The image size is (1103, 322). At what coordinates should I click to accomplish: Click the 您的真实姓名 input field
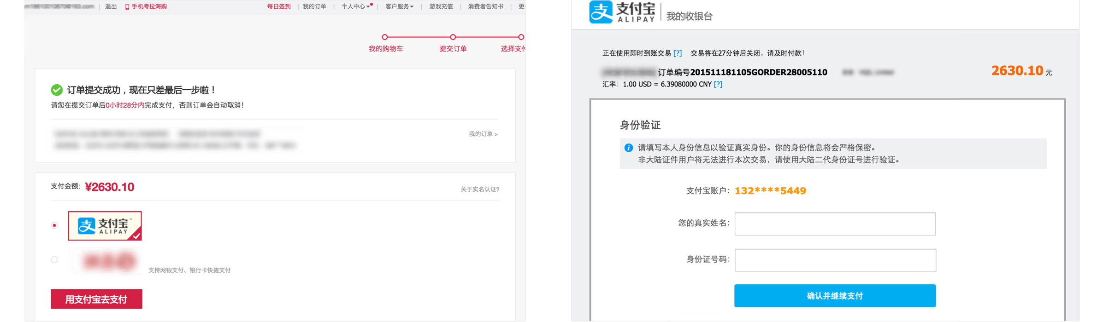[x=835, y=224]
